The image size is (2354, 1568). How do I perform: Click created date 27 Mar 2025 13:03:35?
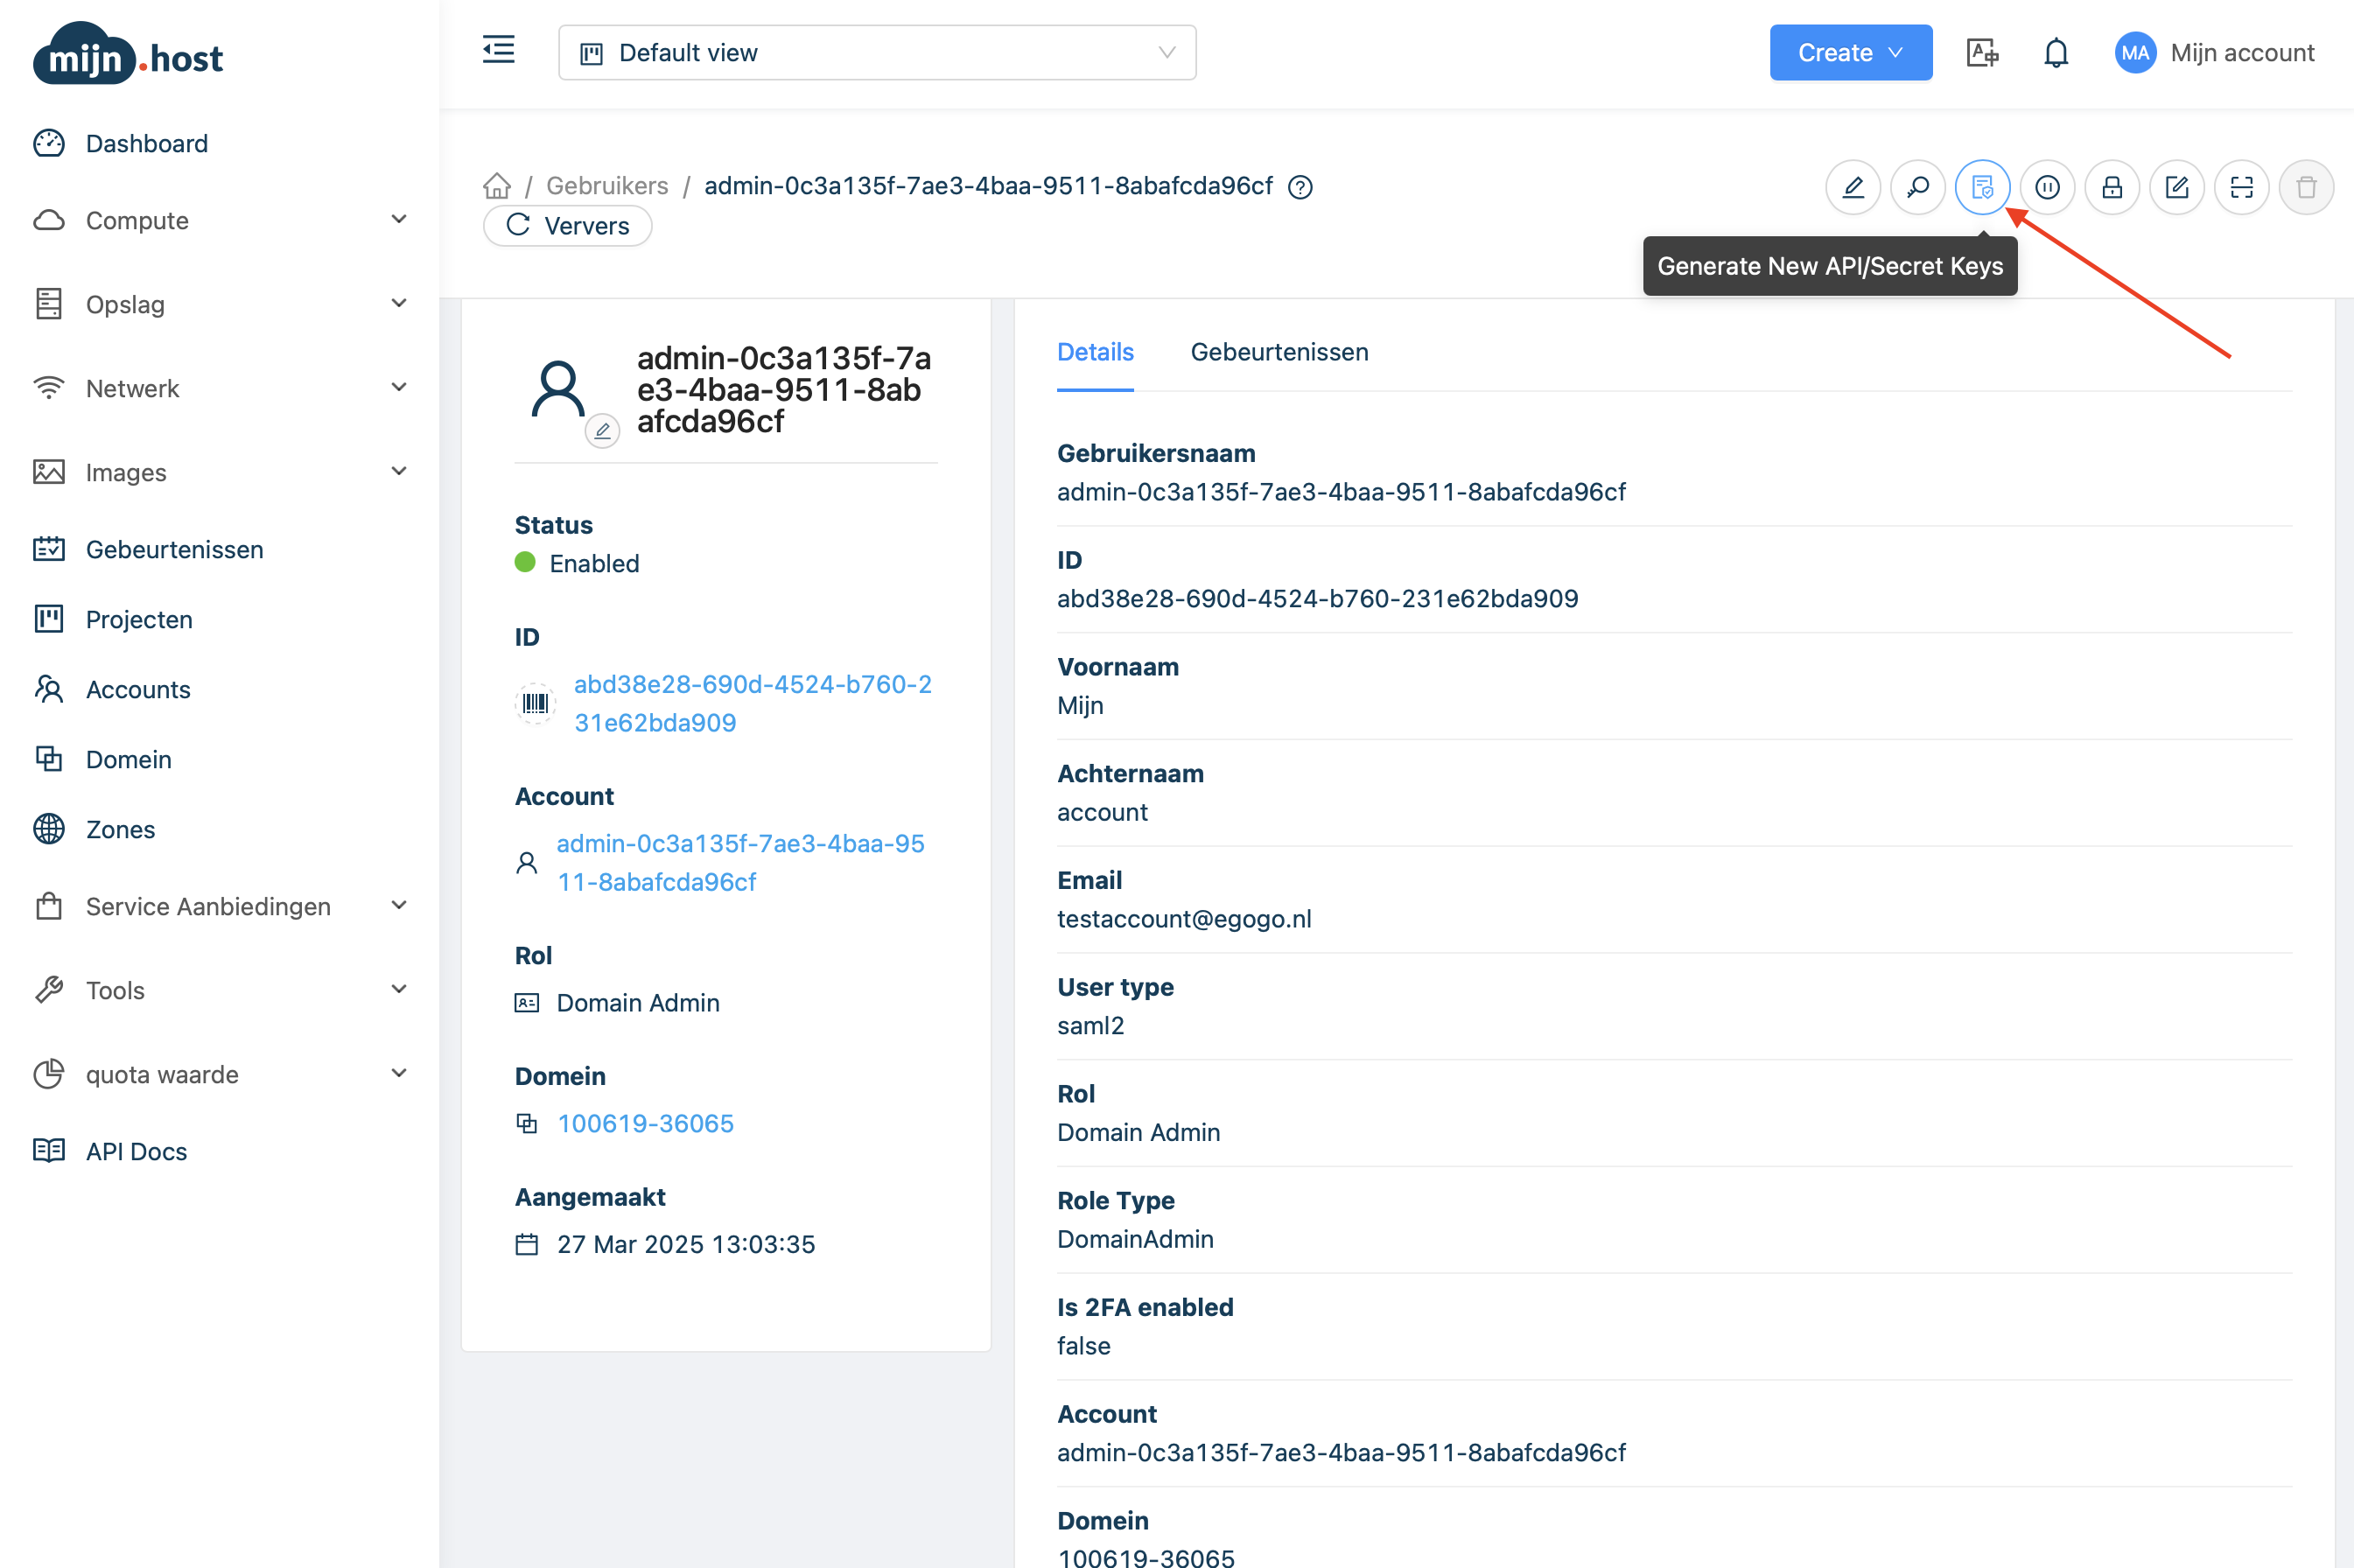[x=686, y=1244]
